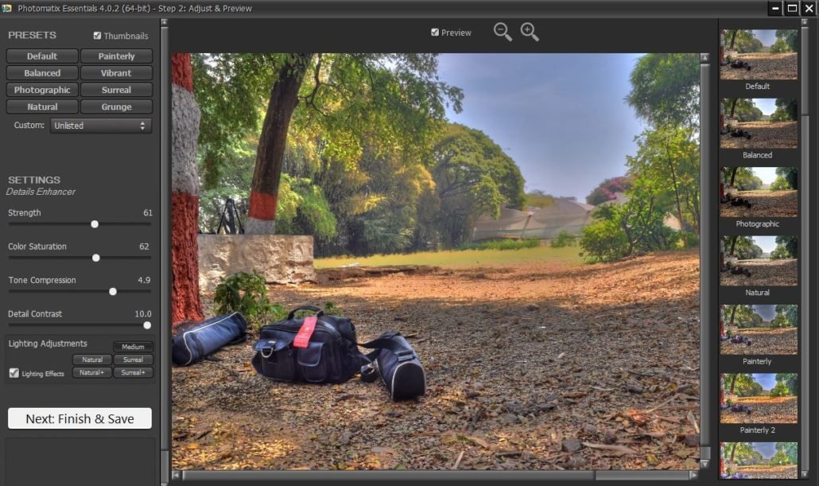Select Surreal lighting adjustment button
Image resolution: width=819 pixels, height=486 pixels.
[x=134, y=360]
